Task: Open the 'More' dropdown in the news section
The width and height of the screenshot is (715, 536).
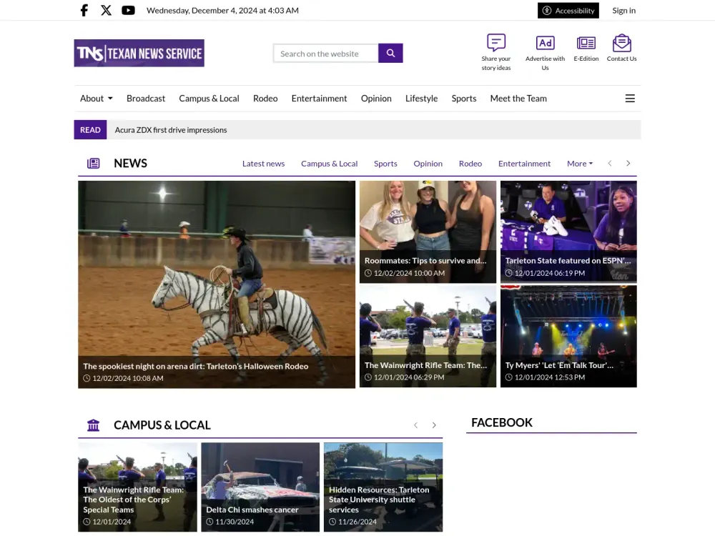Action: point(579,164)
